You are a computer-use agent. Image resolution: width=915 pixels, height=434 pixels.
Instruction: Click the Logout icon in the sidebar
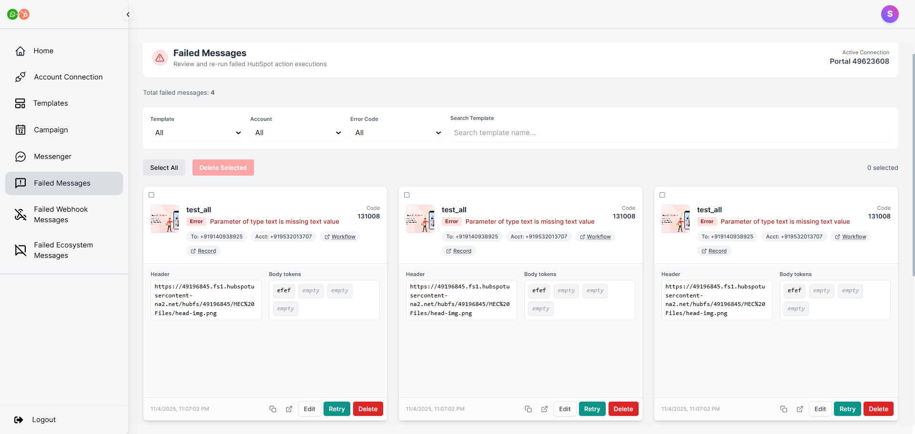[19, 420]
